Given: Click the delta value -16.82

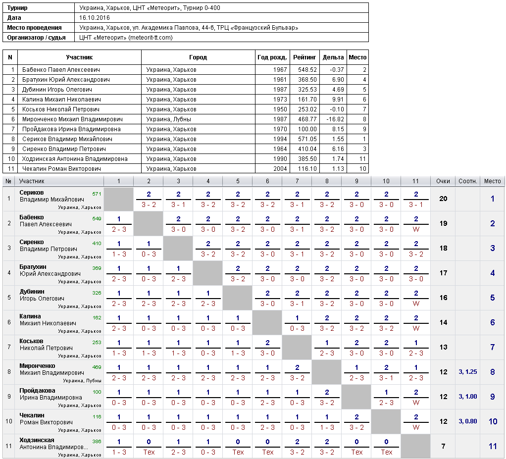Looking at the screenshot, I should click(x=335, y=119).
